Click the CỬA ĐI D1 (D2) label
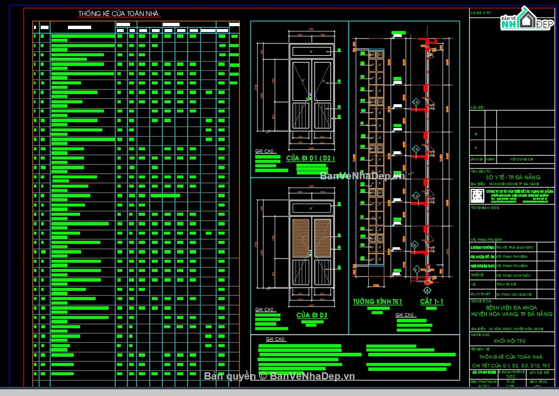 (311, 158)
